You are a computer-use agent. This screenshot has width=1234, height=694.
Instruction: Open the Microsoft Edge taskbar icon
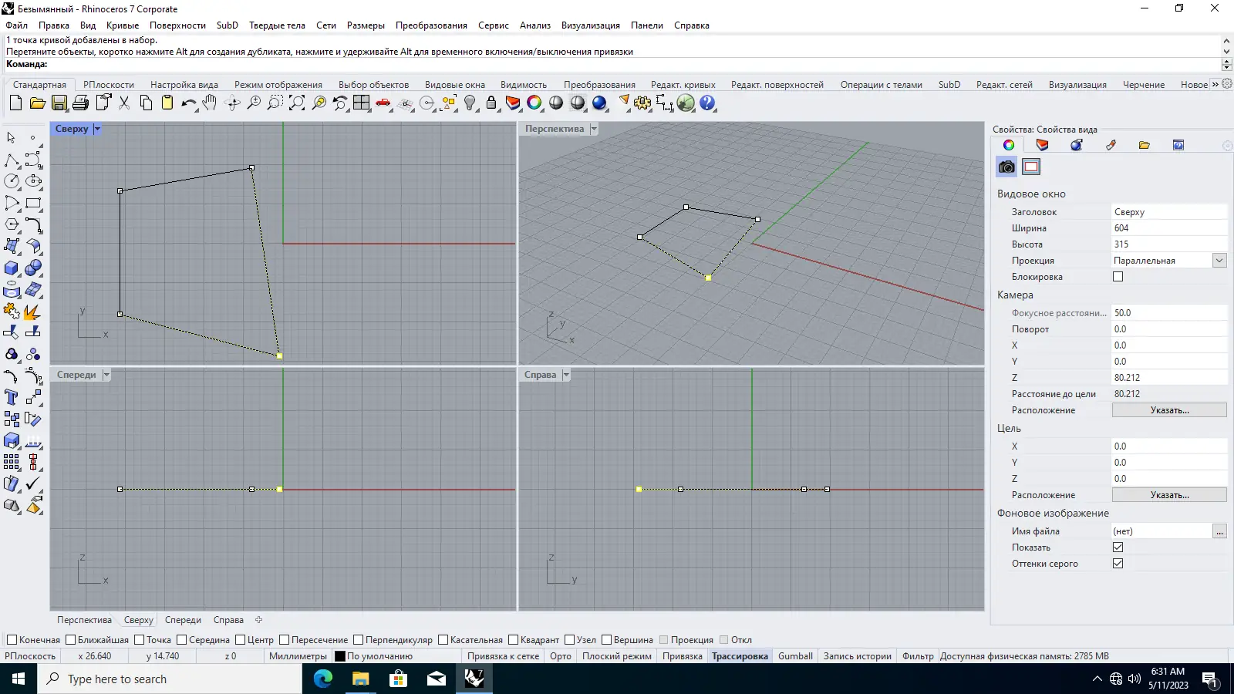[x=322, y=679]
